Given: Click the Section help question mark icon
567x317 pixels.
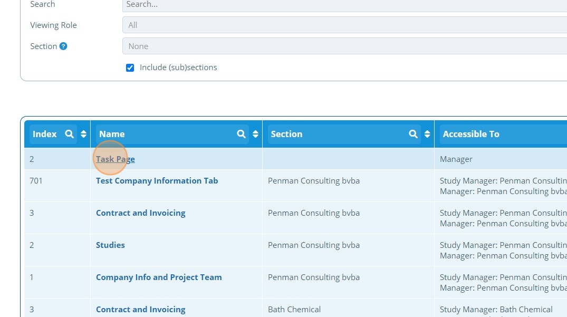Looking at the screenshot, I should coord(63,46).
